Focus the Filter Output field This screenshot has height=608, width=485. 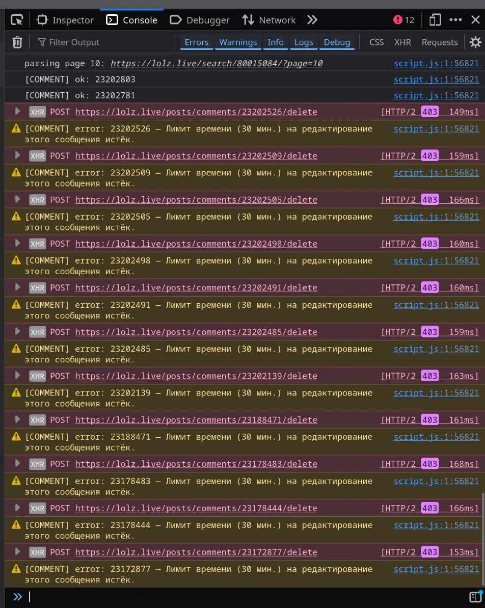(x=104, y=42)
